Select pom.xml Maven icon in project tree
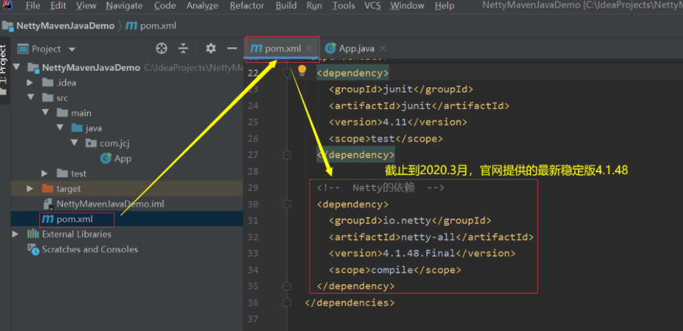This screenshot has height=331, width=683. 47,220
